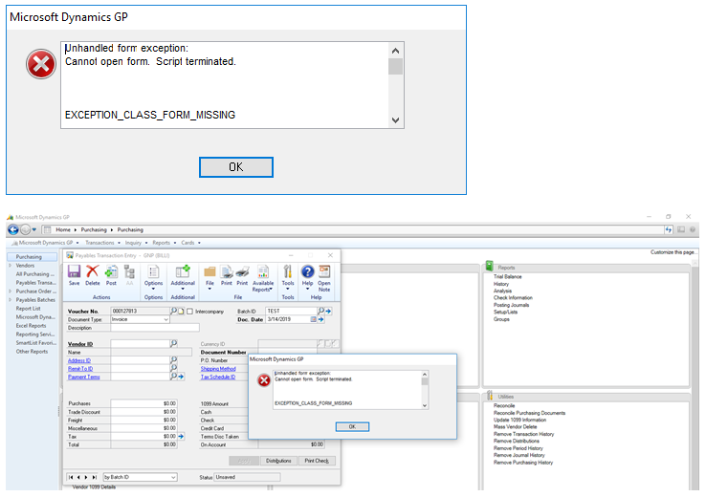The width and height of the screenshot is (706, 497).
Task: Click the Tax field blue expansion arrow
Action: click(181, 436)
